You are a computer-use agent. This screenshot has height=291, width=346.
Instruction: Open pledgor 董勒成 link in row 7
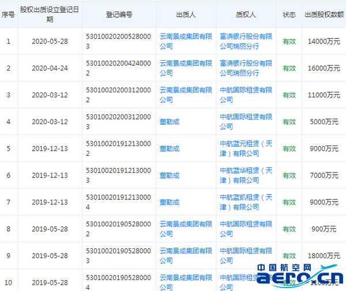(x=170, y=202)
